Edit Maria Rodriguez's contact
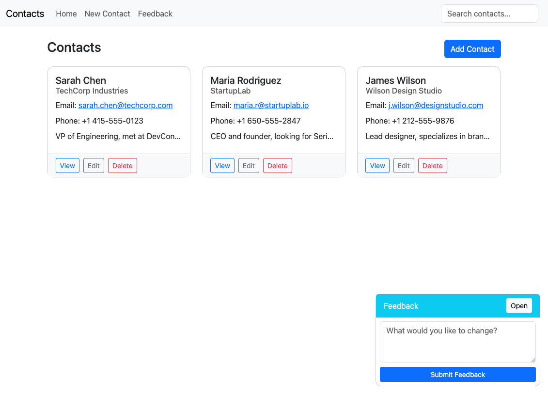Image resolution: width=548 pixels, height=394 pixels. 249,166
